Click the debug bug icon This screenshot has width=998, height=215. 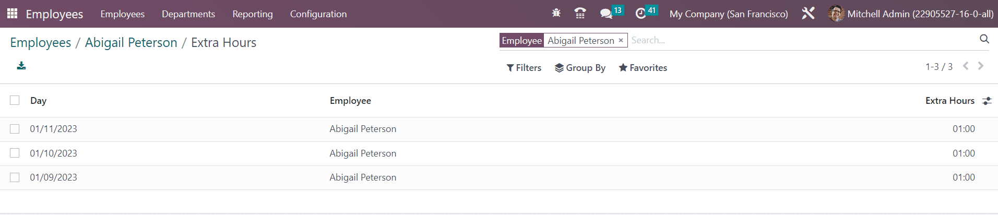pos(556,14)
